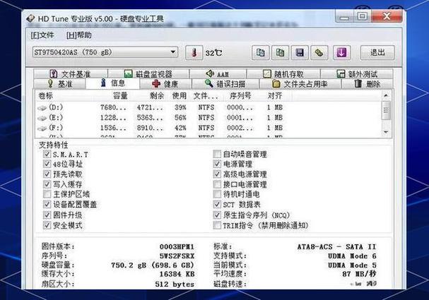The height and width of the screenshot is (300, 429).
Task: Click the purple download arrow icon
Action: [341, 52]
